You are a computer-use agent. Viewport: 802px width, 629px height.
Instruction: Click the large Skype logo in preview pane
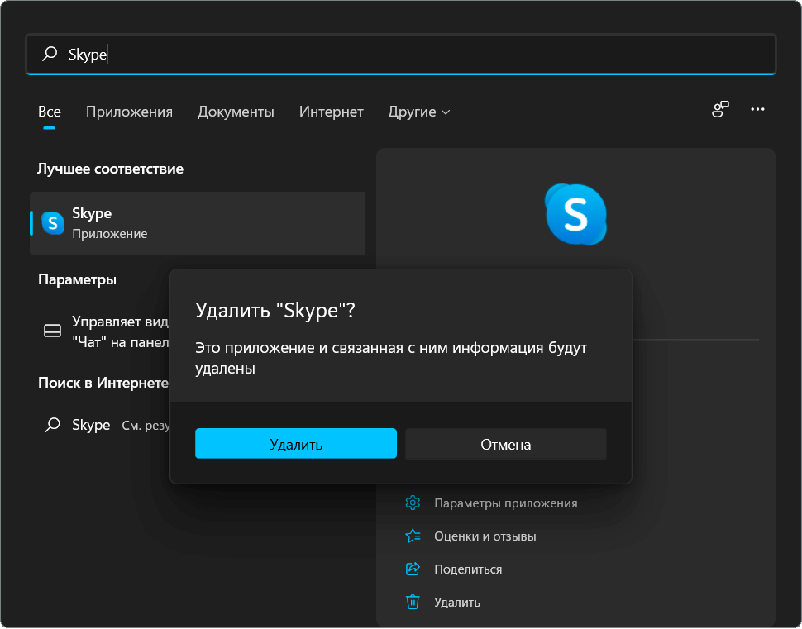click(575, 214)
